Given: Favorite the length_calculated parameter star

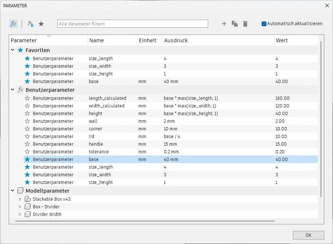Looking at the screenshot, I should tap(27, 98).
